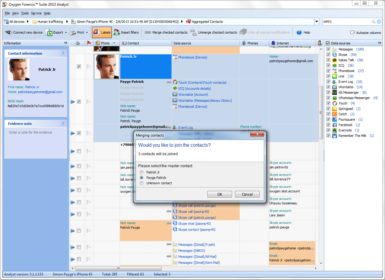Clear the search box with the X icon

click(x=379, y=22)
